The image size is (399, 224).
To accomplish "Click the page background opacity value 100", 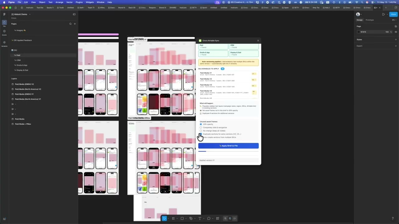I will point(387,32).
